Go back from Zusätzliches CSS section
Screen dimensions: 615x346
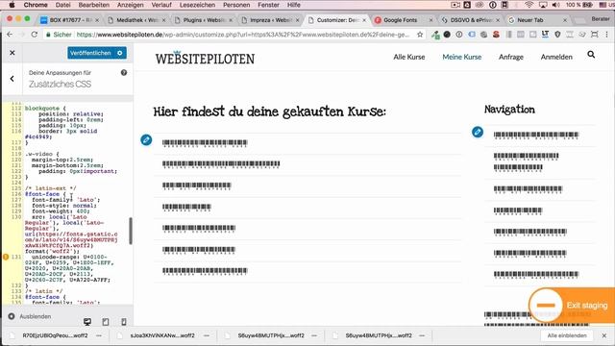(x=12, y=79)
